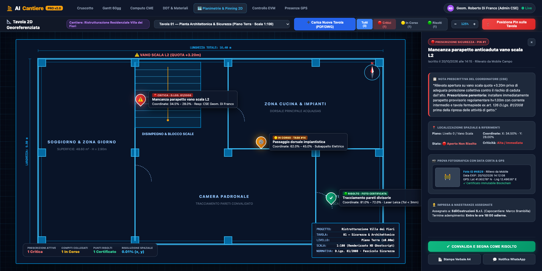Click the Passaggio dorsale impiantistica tooltip
Image resolution: width=542 pixels, height=271 pixels.
[308, 142]
